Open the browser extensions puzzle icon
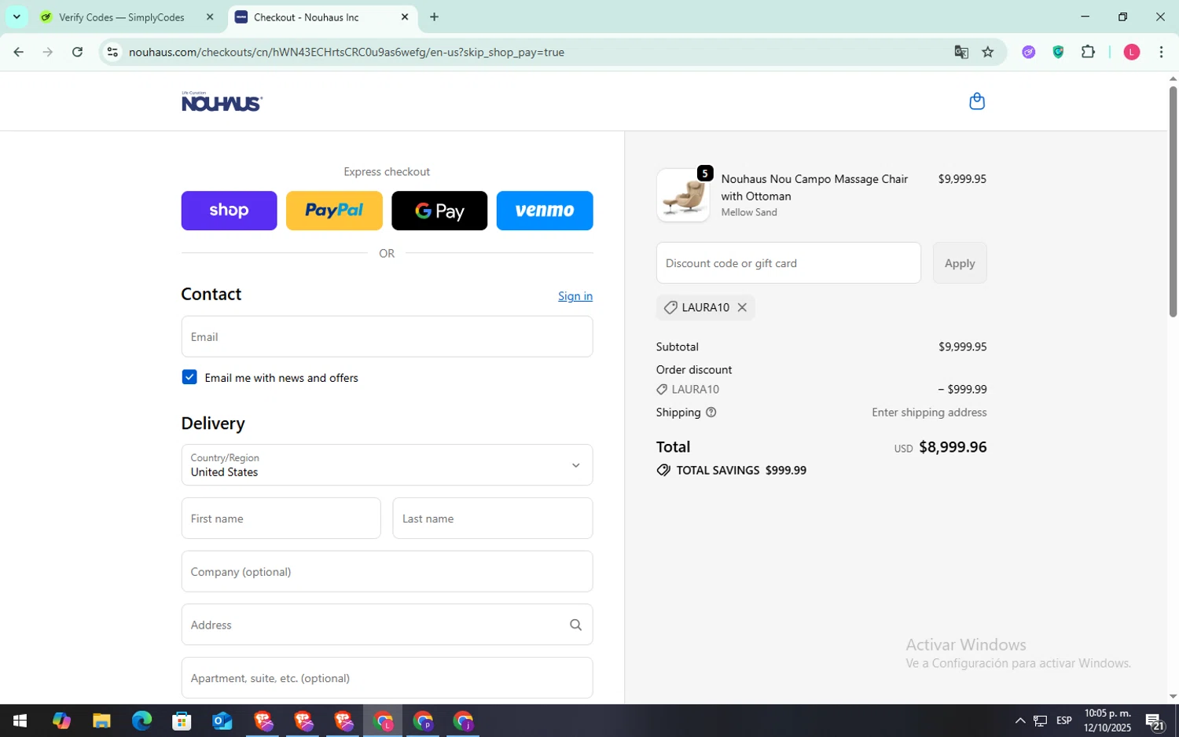Image resolution: width=1179 pixels, height=737 pixels. point(1088,52)
